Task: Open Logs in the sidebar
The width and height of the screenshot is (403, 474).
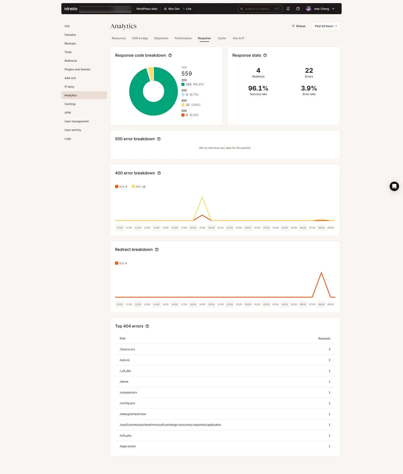Action: point(68,139)
